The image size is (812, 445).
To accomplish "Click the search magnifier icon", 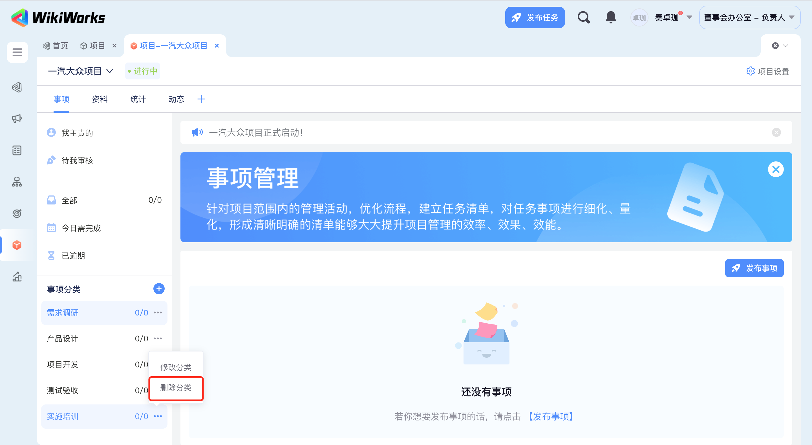I will 583,18.
